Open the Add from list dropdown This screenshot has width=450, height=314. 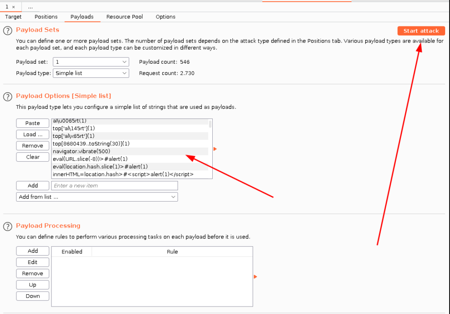[97, 197]
